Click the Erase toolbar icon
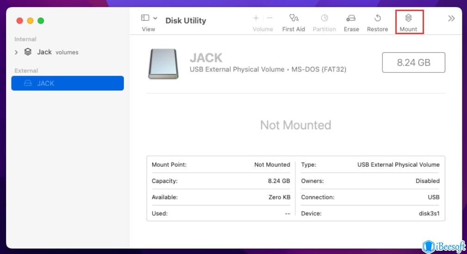 (351, 18)
